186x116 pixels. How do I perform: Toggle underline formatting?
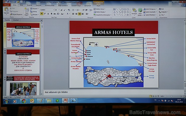coord(48,14)
